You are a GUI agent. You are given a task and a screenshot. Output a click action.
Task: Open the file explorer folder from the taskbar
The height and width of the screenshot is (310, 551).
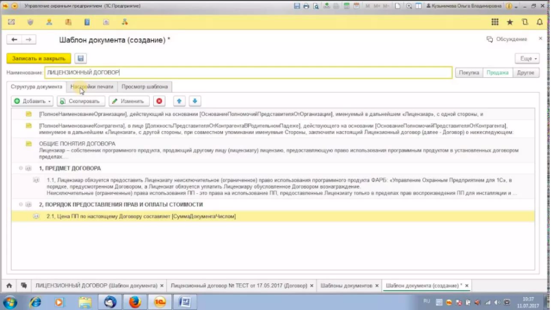(x=85, y=302)
